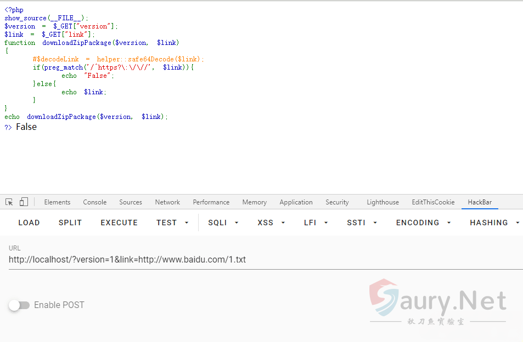Select the EditThisCookie tab
Screen dimensions: 523x342
coord(433,202)
